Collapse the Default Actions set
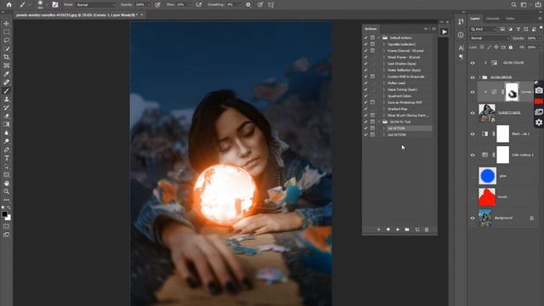The height and width of the screenshot is (306, 544). 379,37
